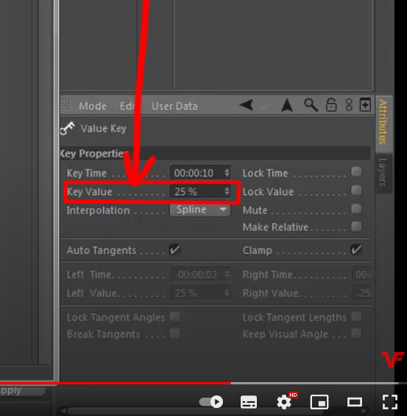Image resolution: width=407 pixels, height=416 pixels.
Task: Toggle the Clamp checkbox
Action: [356, 250]
